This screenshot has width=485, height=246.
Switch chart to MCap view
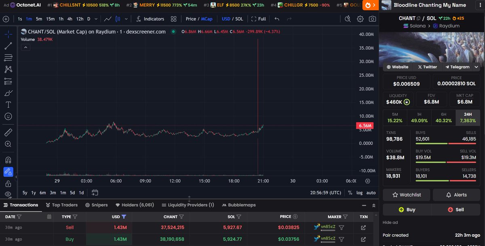pyautogui.click(x=207, y=19)
